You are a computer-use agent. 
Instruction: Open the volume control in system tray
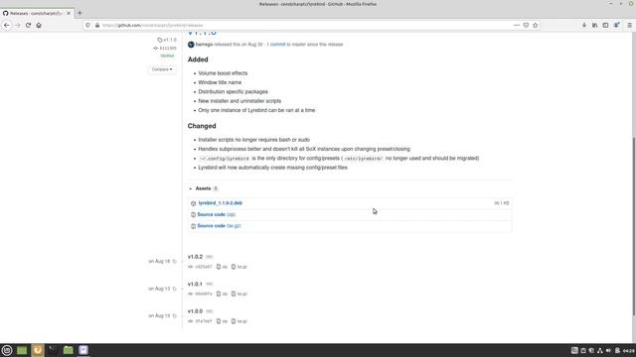click(608, 350)
